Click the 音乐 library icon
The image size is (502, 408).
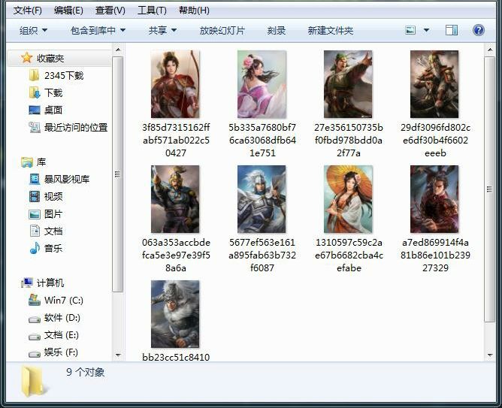tap(35, 248)
